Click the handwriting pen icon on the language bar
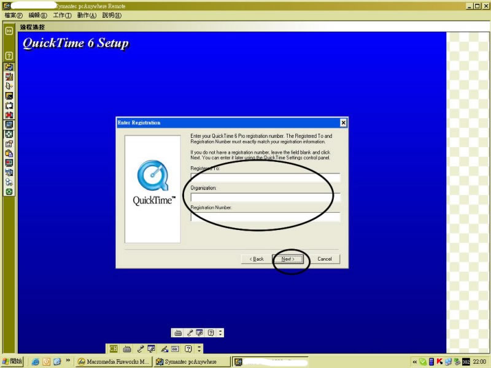This screenshot has width=491, height=368. 164,348
